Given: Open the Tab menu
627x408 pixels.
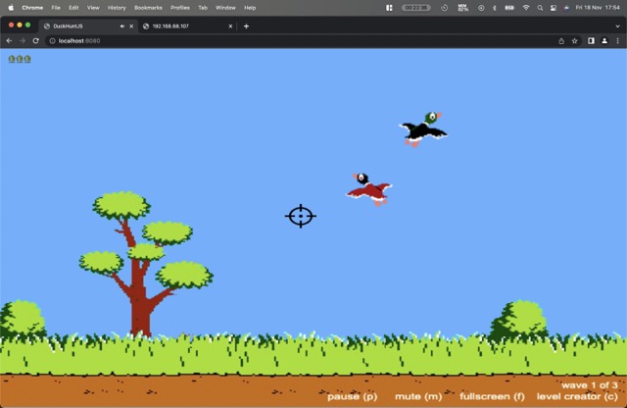Looking at the screenshot, I should click(x=203, y=8).
